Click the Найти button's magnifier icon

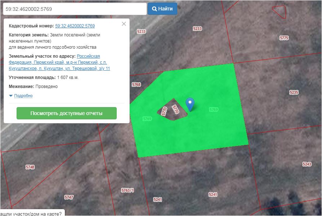coord(154,9)
